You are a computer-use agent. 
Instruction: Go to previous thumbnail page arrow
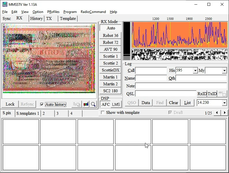point(217,113)
